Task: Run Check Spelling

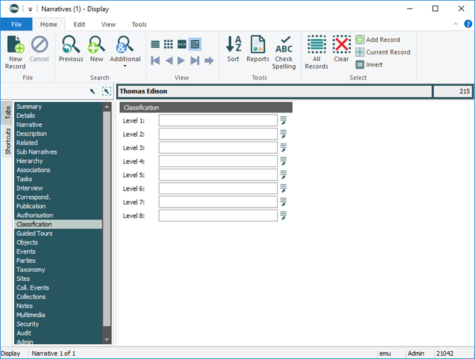Action: tap(284, 50)
